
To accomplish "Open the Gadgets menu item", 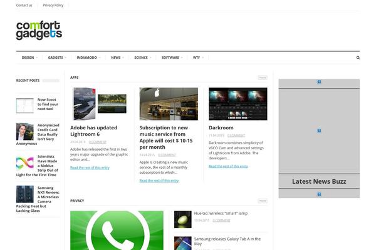I will (x=55, y=57).
